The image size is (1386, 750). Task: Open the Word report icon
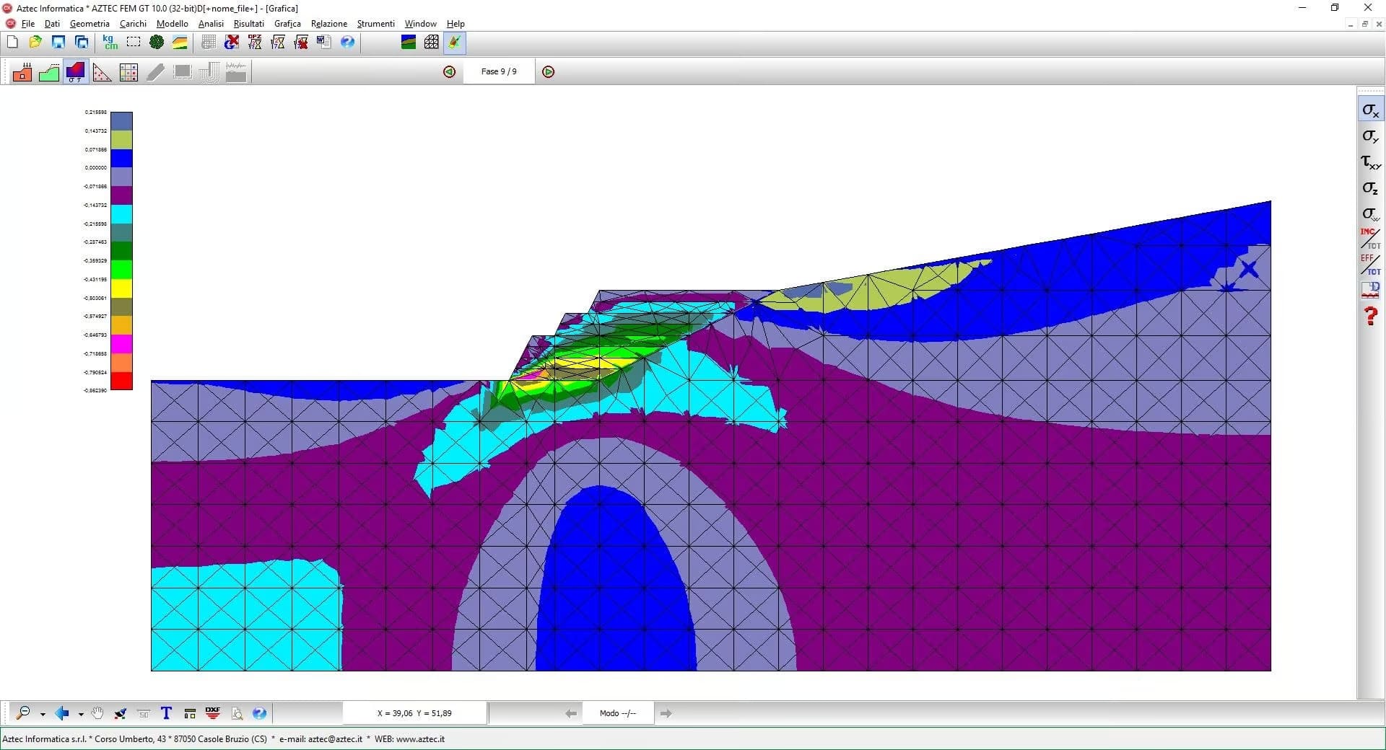pos(324,43)
